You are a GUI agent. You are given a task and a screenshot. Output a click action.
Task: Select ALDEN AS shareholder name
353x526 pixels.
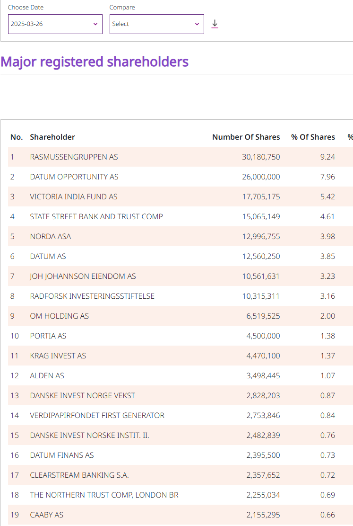[47, 376]
